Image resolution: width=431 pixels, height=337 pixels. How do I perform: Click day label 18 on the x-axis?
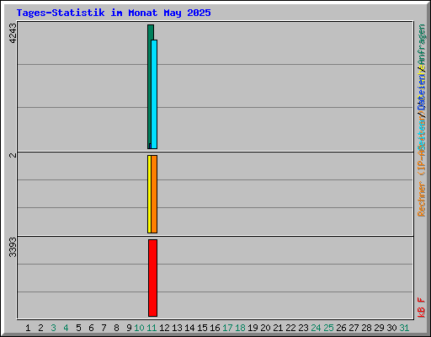click(240, 328)
